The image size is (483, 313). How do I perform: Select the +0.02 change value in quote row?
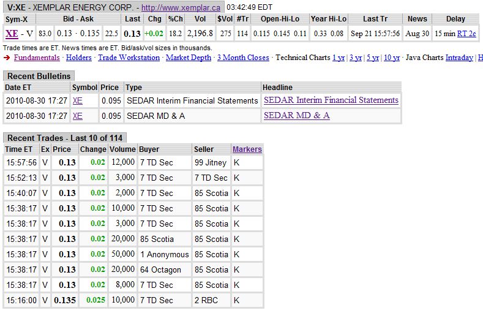(154, 33)
